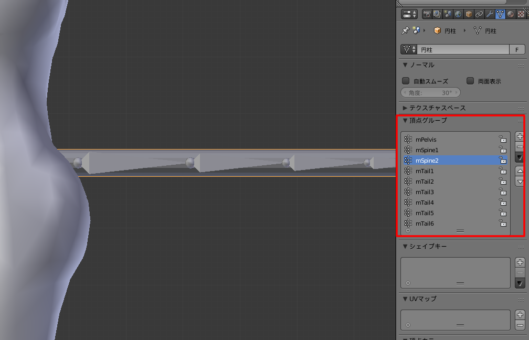Screen dimensions: 529x340
Task: Select the mPelvis vertex group
Action: (456, 140)
